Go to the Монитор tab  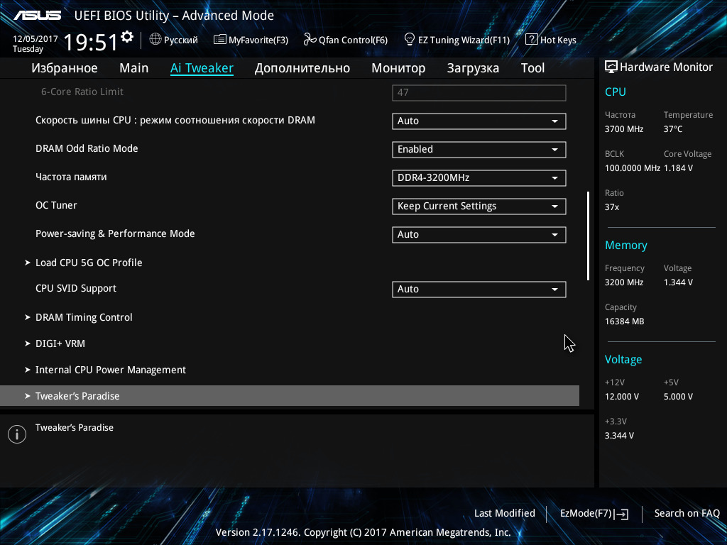tap(398, 68)
